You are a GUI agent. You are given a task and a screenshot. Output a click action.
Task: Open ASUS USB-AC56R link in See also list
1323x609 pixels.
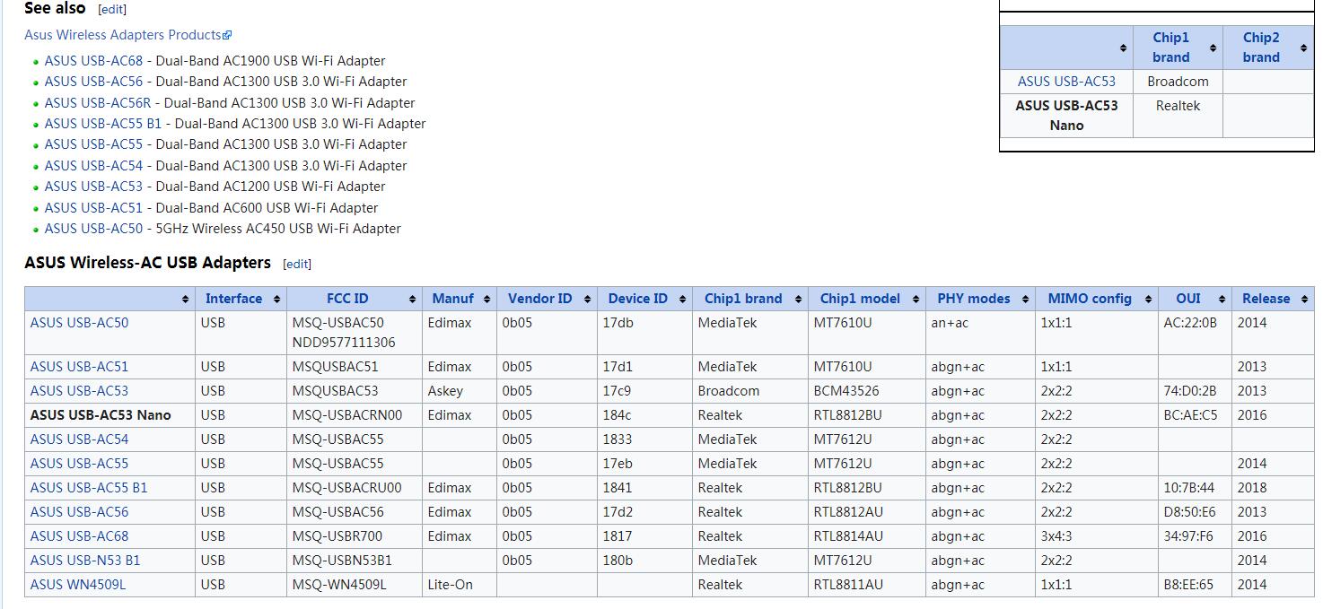[x=98, y=103]
